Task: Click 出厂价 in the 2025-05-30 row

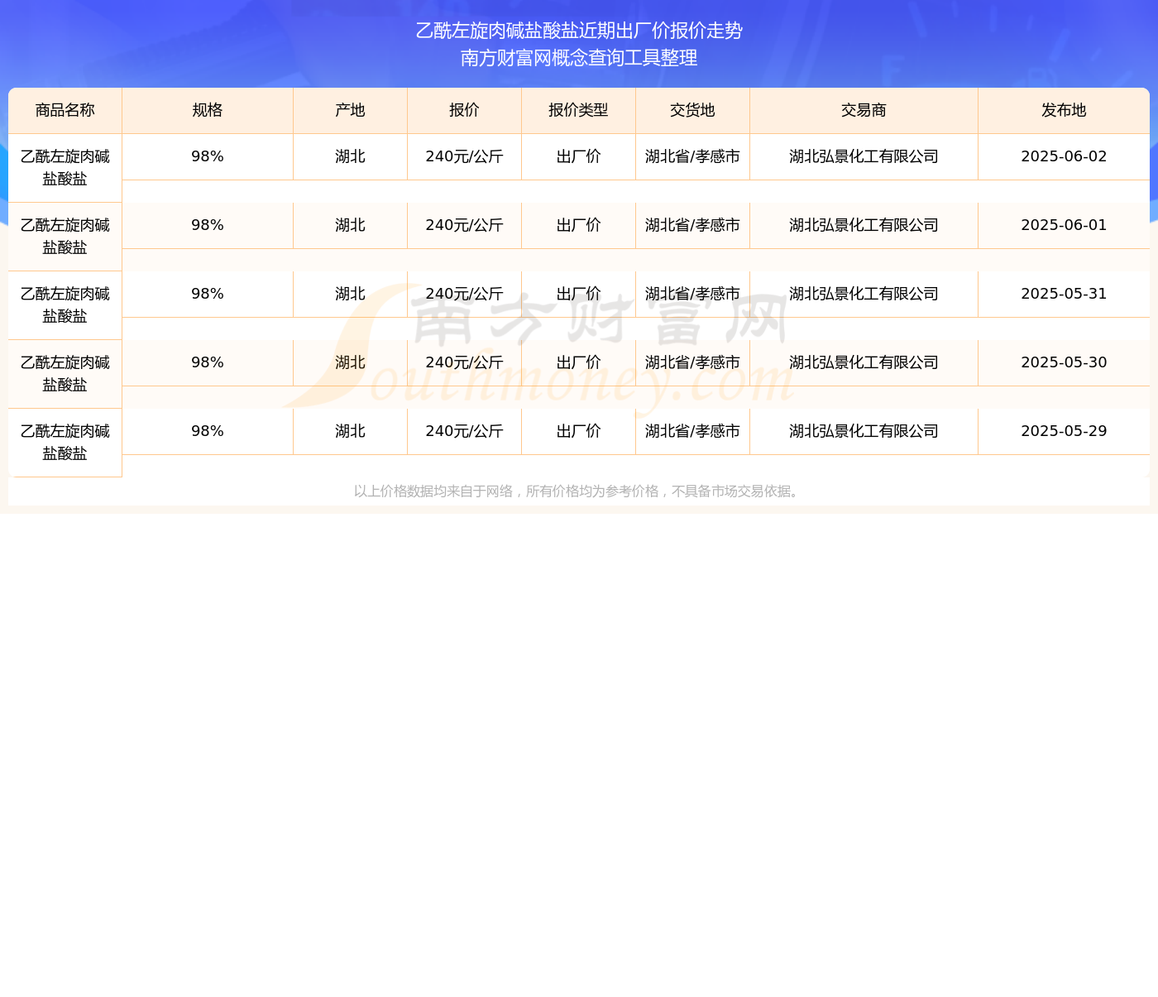Action: (x=579, y=362)
